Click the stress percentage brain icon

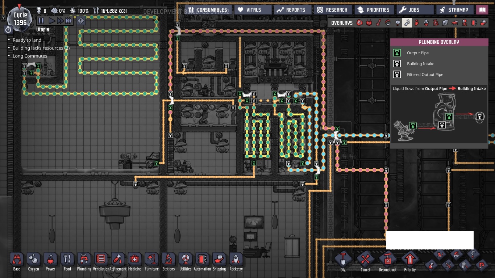(54, 11)
